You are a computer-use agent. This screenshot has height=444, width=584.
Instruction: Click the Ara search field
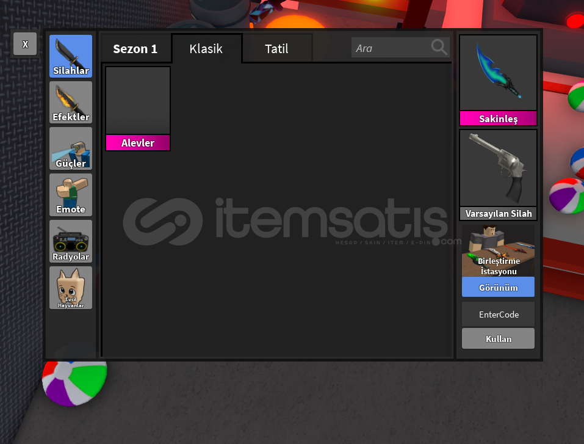click(400, 48)
